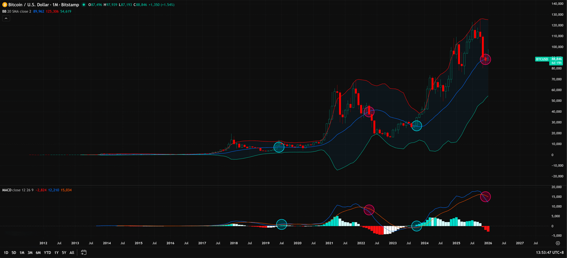Click the pink circle marker at 2022 on price chart
Image resolution: width=567 pixels, height=258 pixels.
click(x=369, y=112)
